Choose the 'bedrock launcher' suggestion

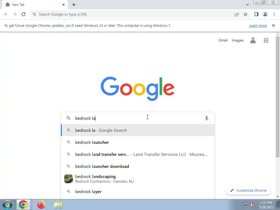[x=138, y=142]
